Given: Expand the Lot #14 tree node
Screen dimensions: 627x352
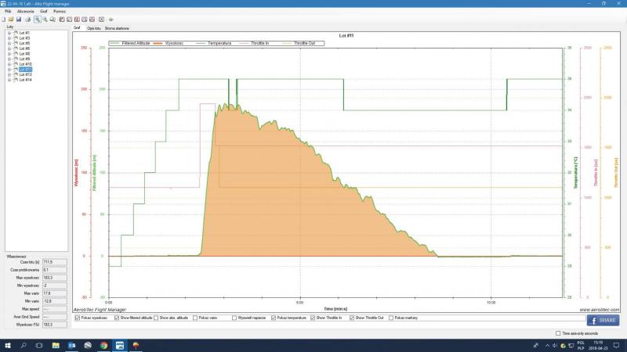Looking at the screenshot, I should pos(9,80).
